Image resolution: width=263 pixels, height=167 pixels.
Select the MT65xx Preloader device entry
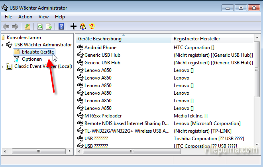click(103, 115)
